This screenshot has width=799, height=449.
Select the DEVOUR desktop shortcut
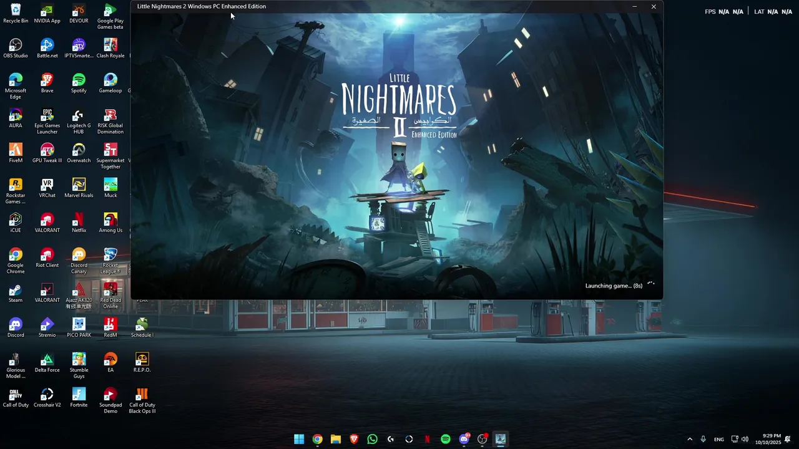coord(79,14)
